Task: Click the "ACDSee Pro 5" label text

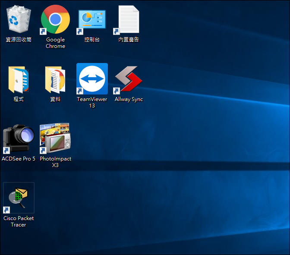Action: tap(19, 159)
